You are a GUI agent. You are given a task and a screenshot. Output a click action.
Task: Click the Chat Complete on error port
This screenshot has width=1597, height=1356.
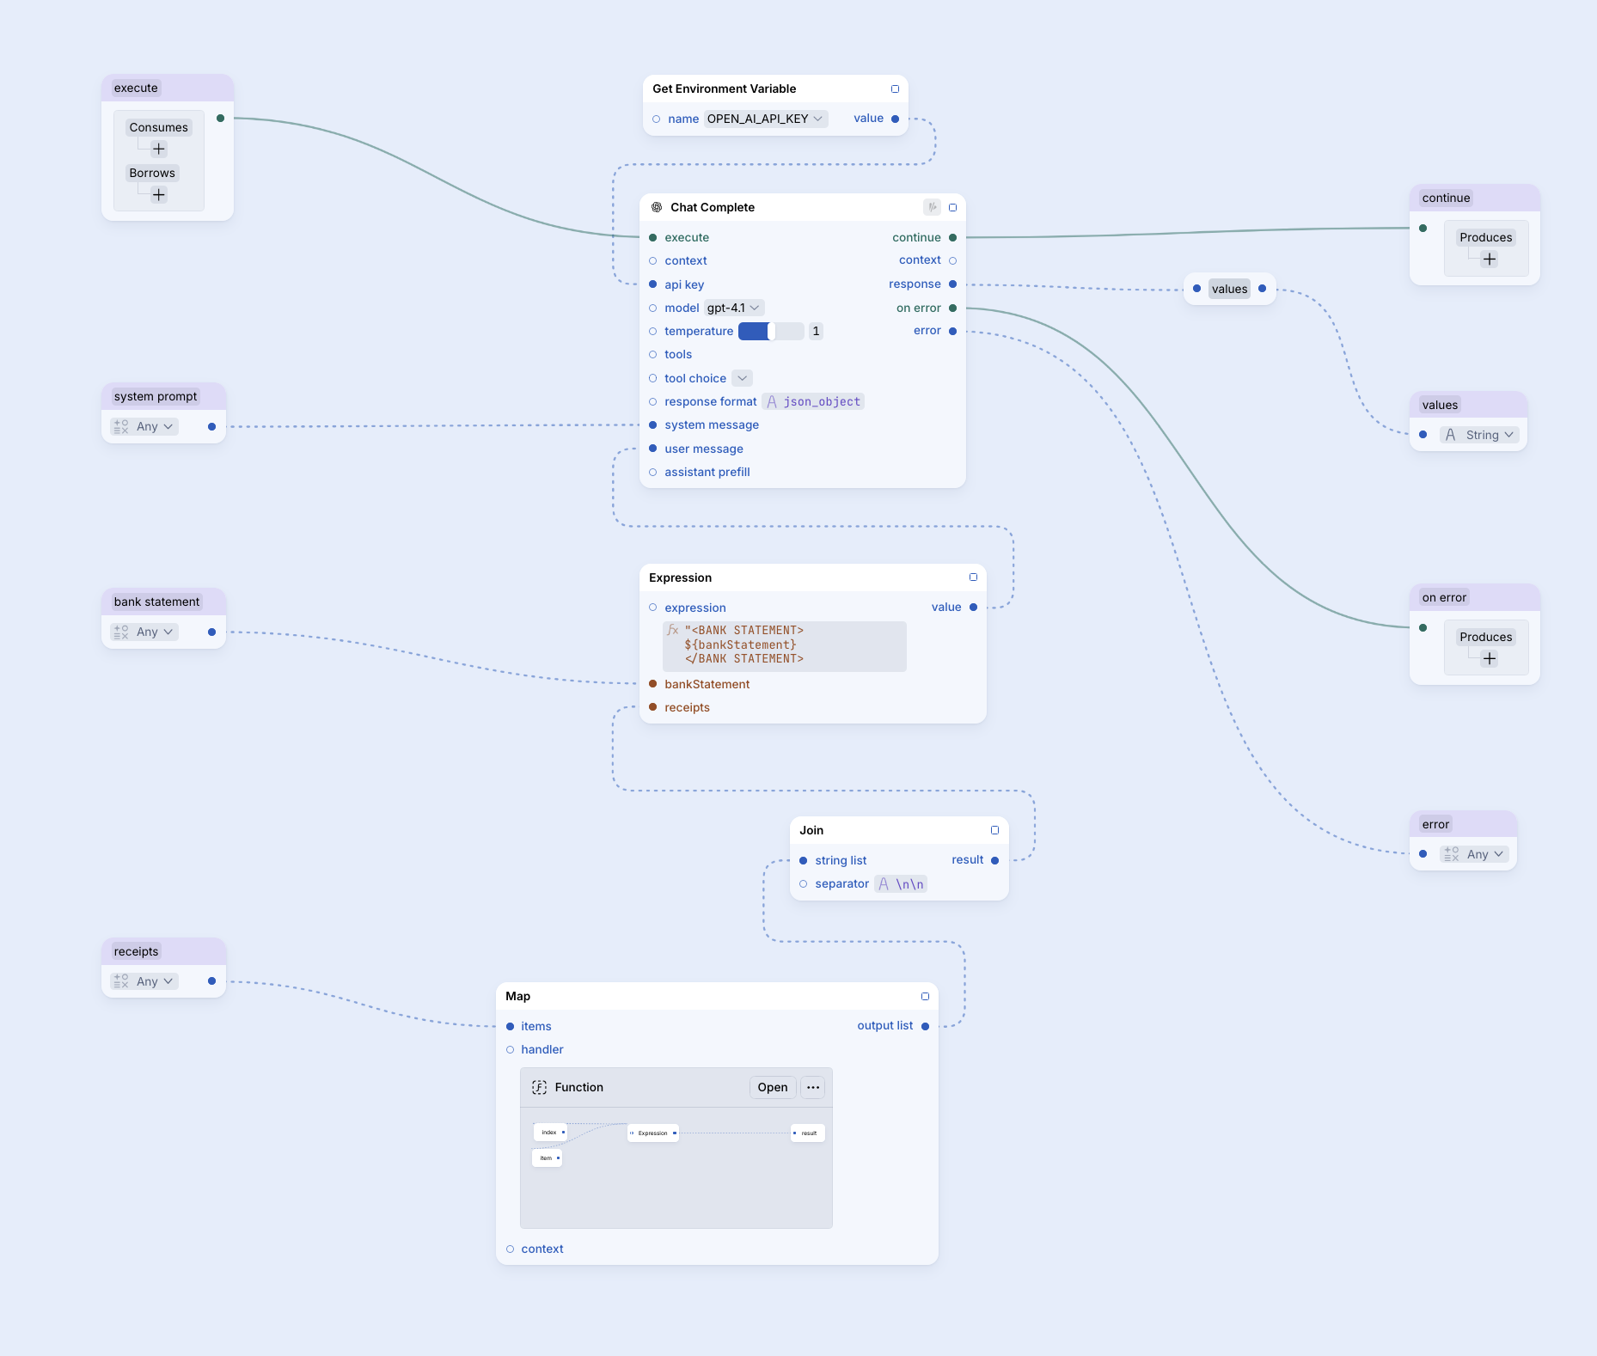[952, 308]
